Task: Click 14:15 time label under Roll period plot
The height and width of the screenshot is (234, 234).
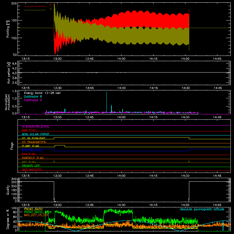Action: 153,88
